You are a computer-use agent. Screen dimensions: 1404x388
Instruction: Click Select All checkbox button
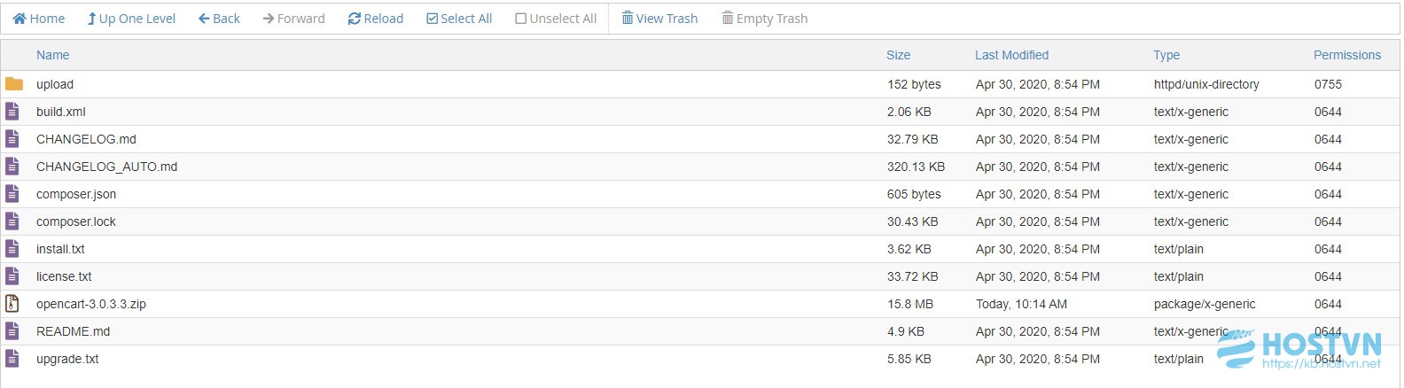click(459, 19)
